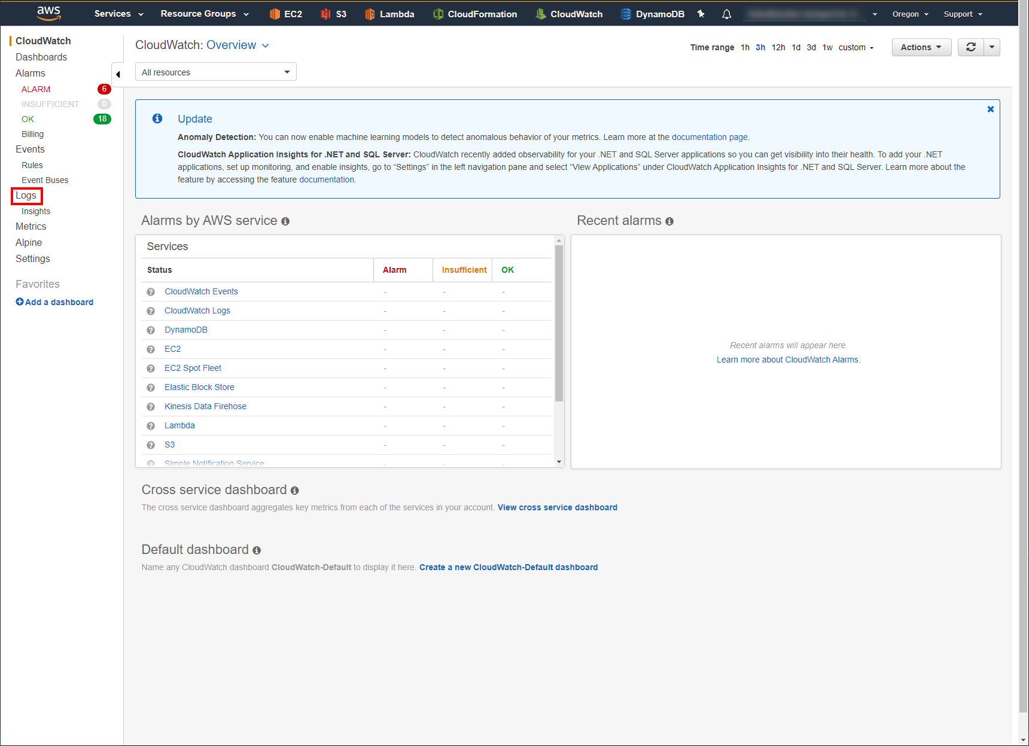Open the Anomaly Detection documentation page link
The width and height of the screenshot is (1029, 746).
pos(710,137)
